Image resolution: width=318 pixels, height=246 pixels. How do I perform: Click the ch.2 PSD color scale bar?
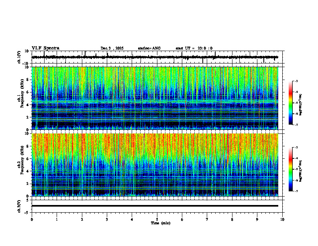coord(291,169)
